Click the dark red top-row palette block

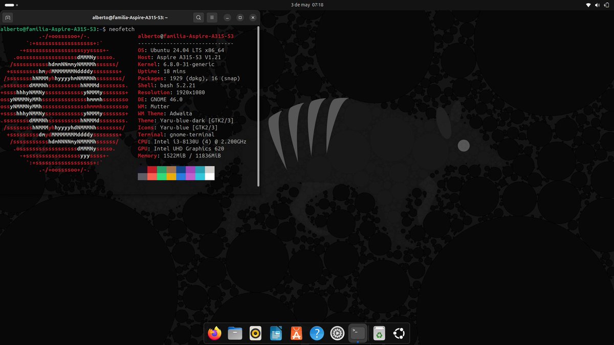click(152, 170)
